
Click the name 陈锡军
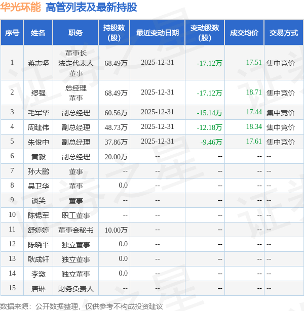39,215
